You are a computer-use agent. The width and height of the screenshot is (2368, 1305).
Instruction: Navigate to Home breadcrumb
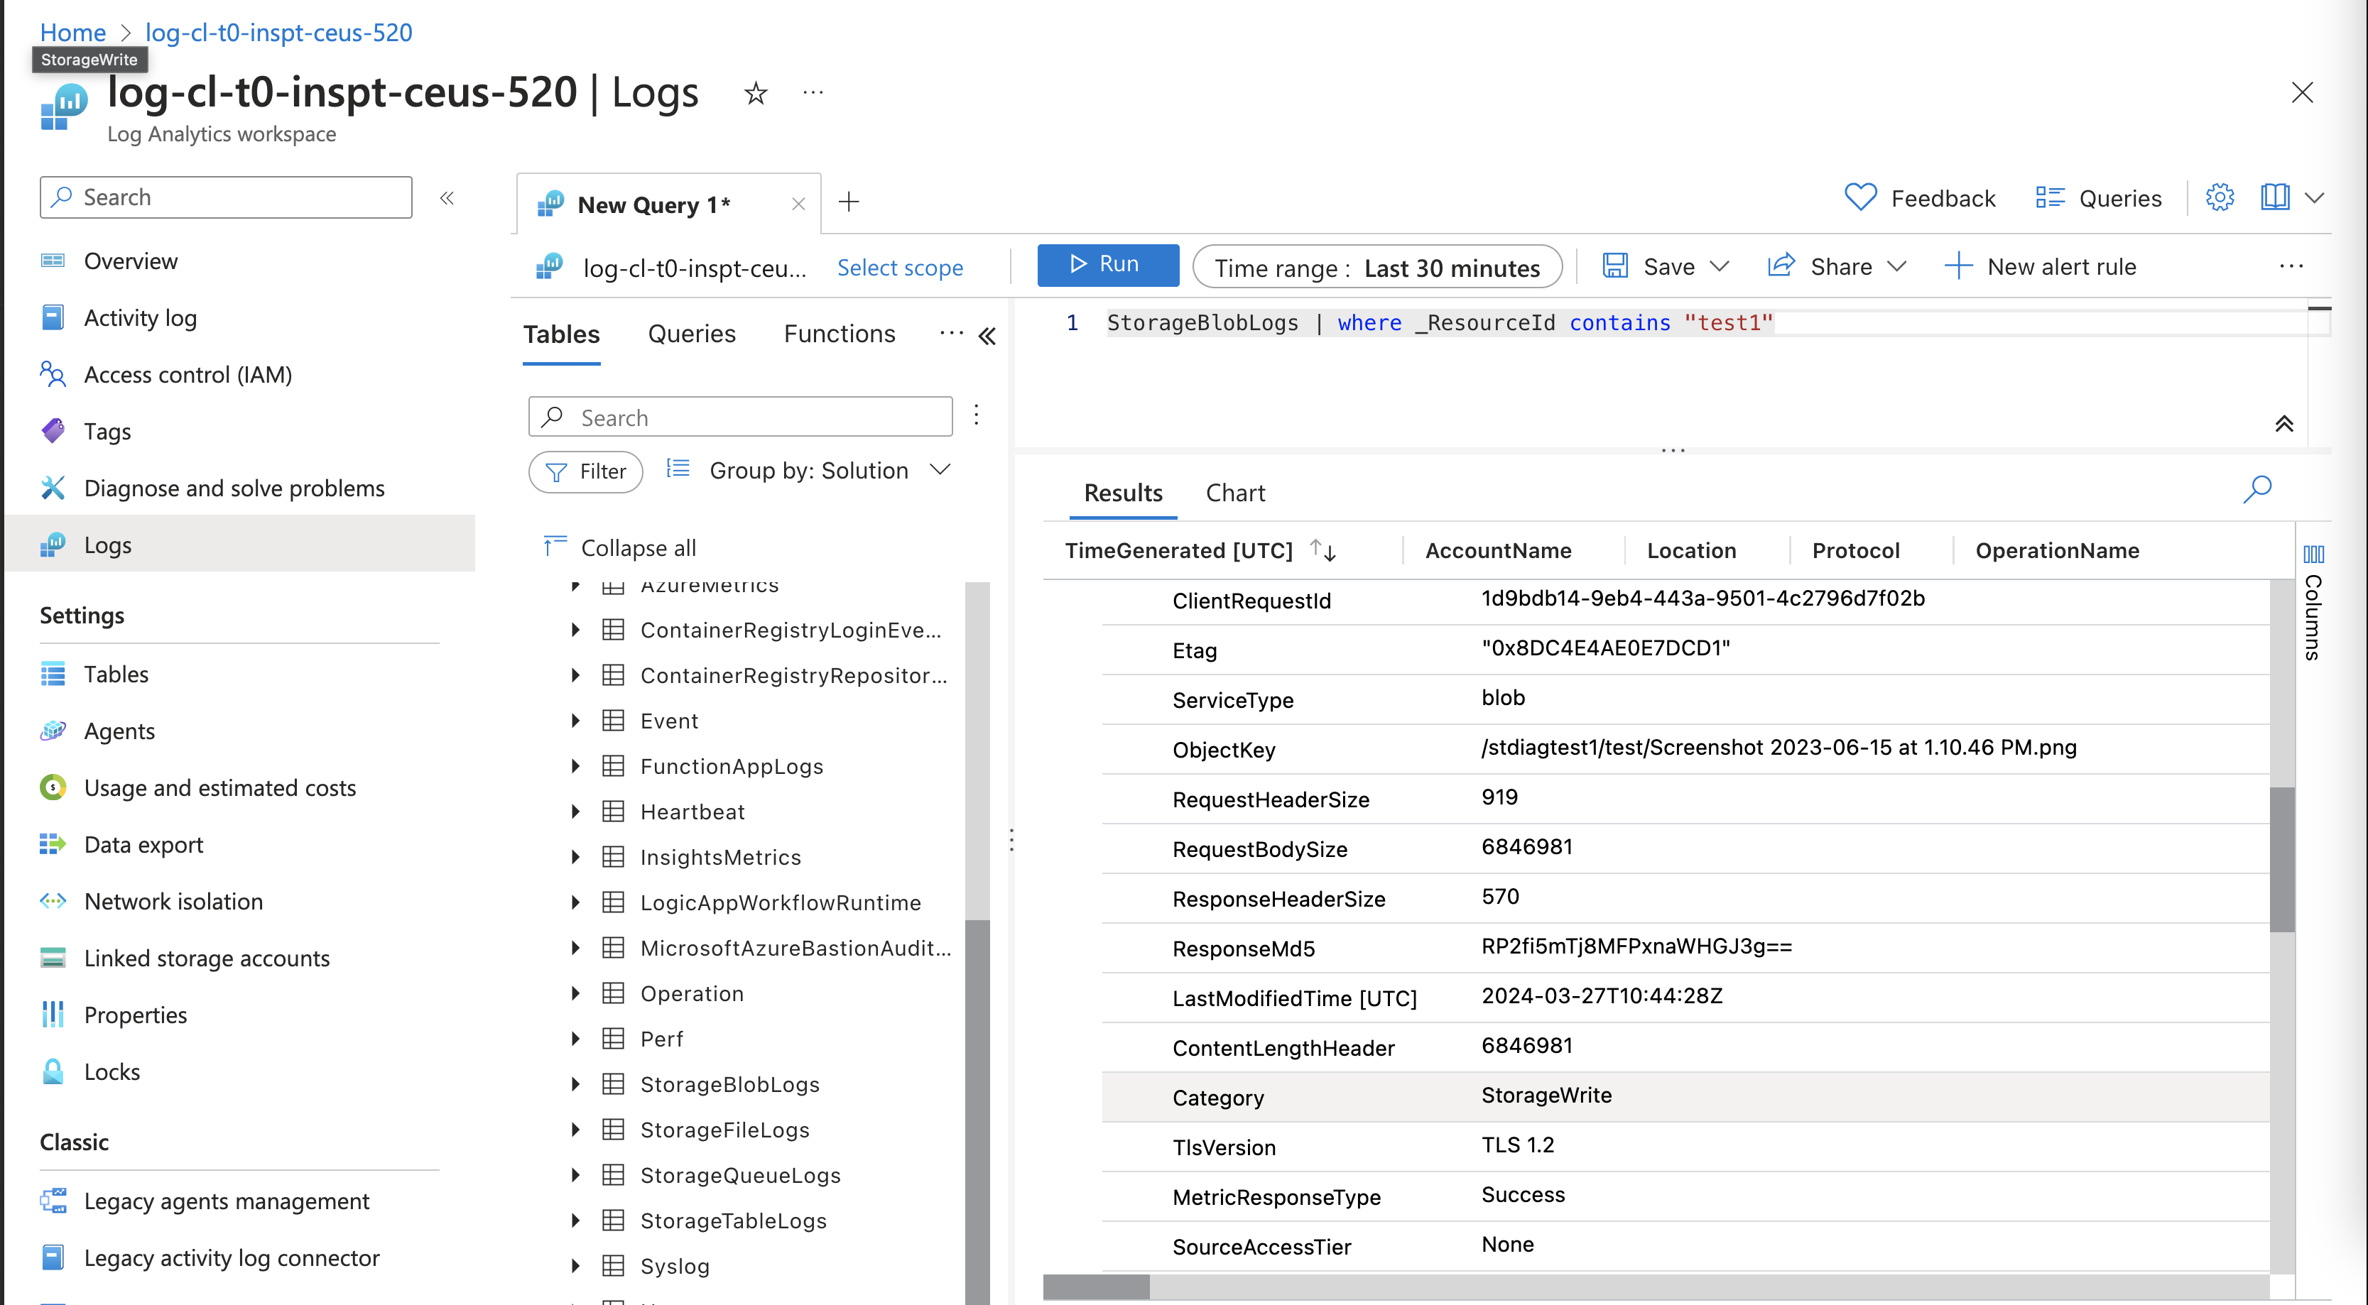pos(72,32)
